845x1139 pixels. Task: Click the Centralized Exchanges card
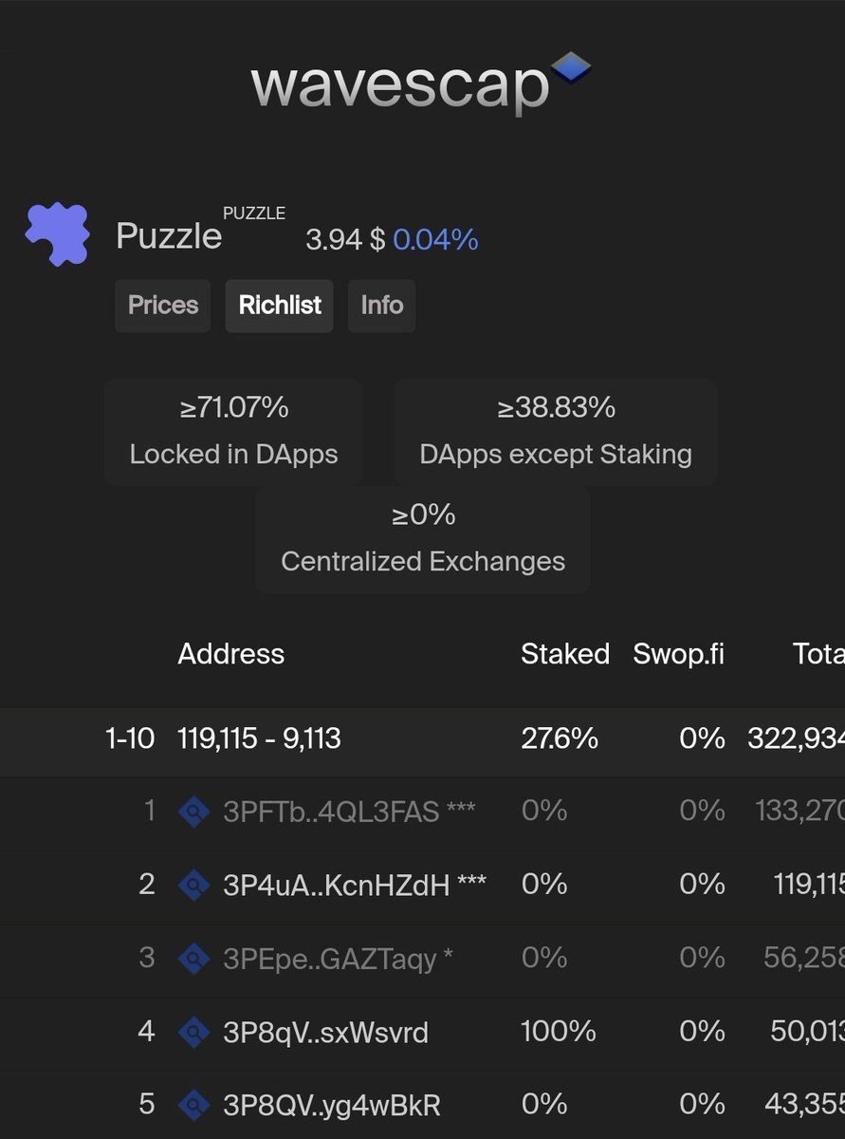(x=423, y=539)
